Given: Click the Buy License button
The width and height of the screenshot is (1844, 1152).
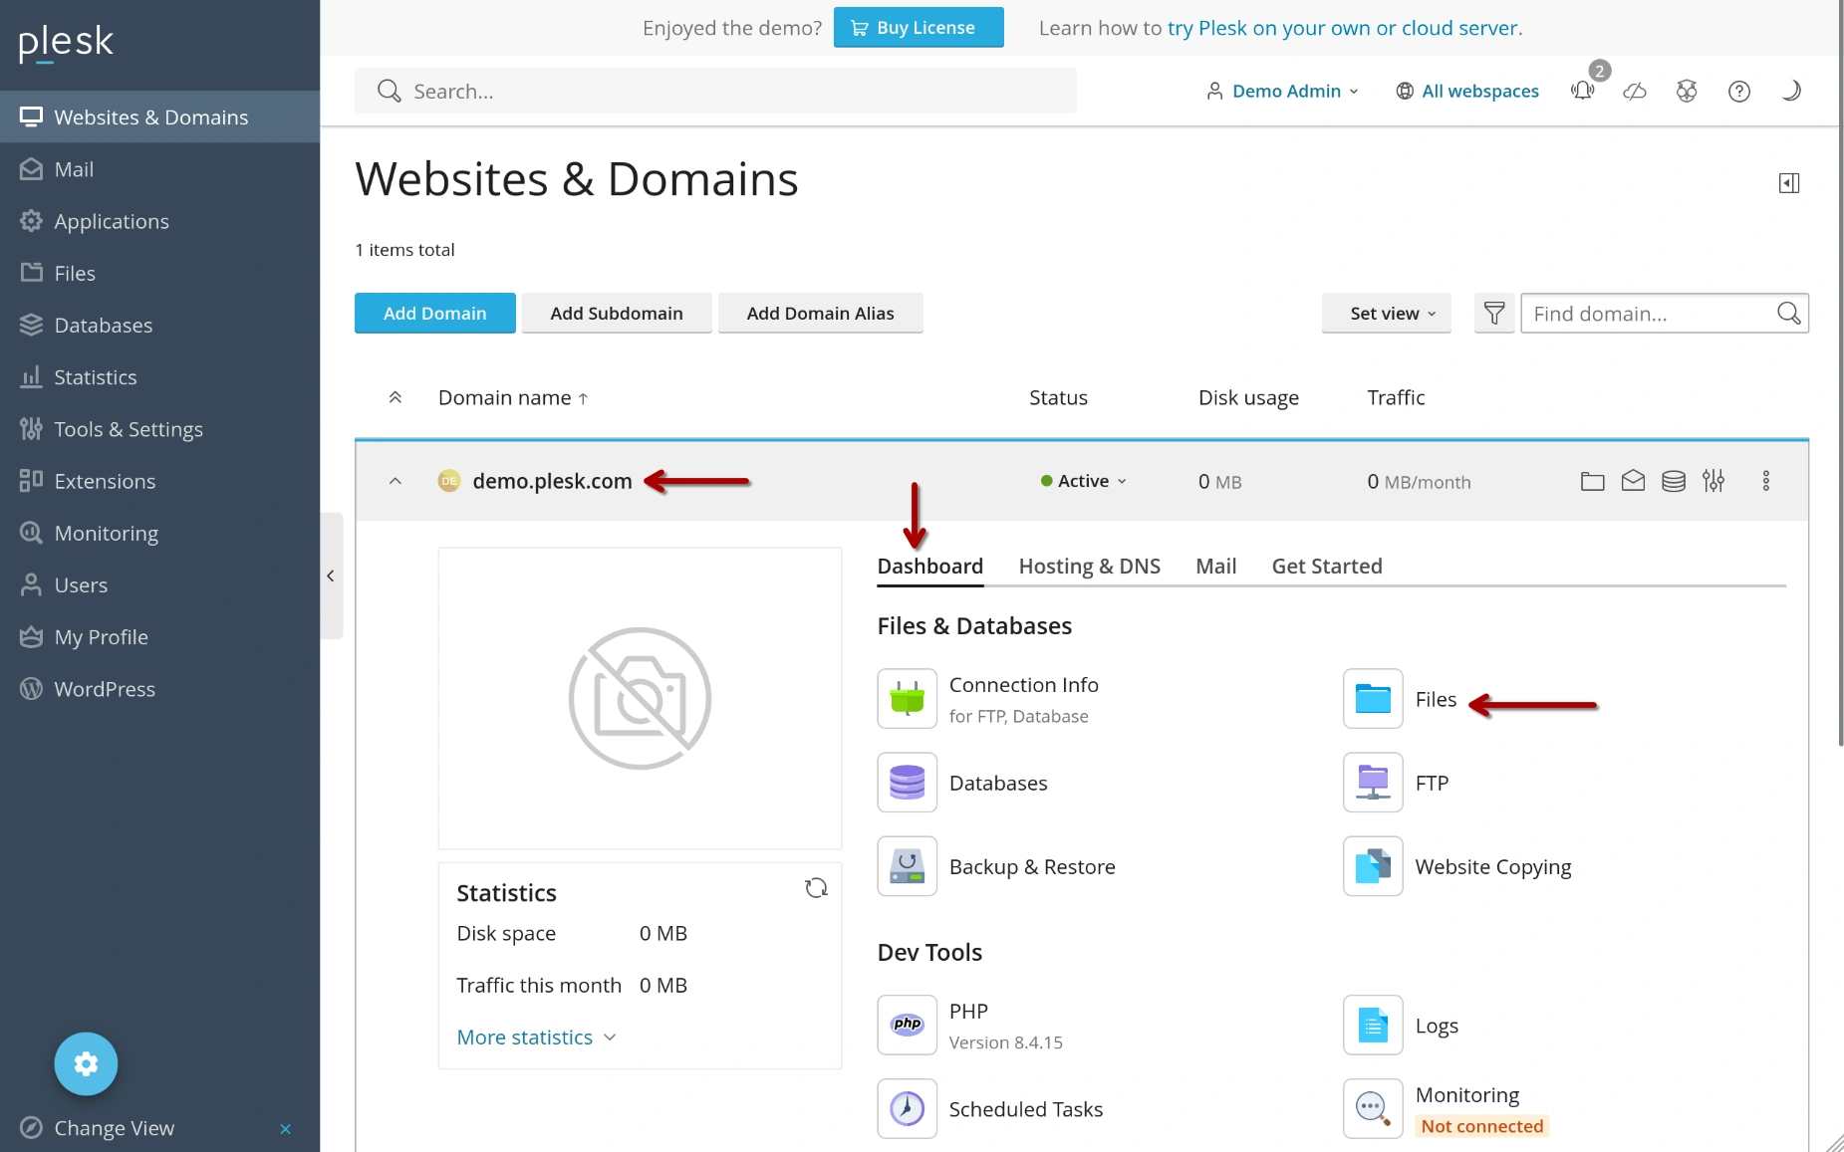Looking at the screenshot, I should (x=918, y=28).
